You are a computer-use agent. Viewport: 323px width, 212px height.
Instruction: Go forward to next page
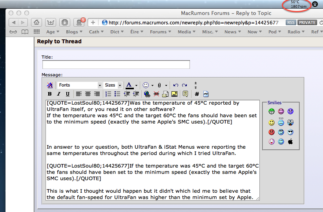click(x=23, y=22)
